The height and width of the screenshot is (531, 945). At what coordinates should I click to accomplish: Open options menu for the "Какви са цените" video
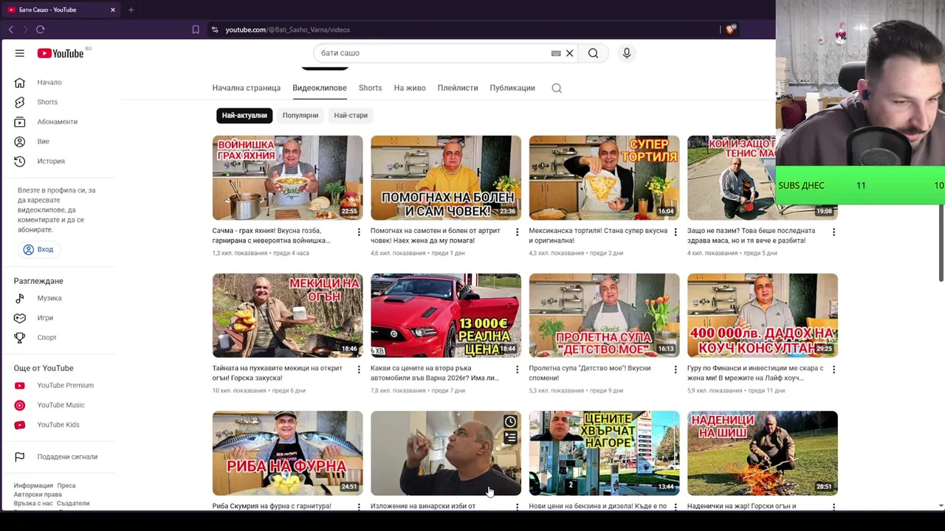coord(517,369)
